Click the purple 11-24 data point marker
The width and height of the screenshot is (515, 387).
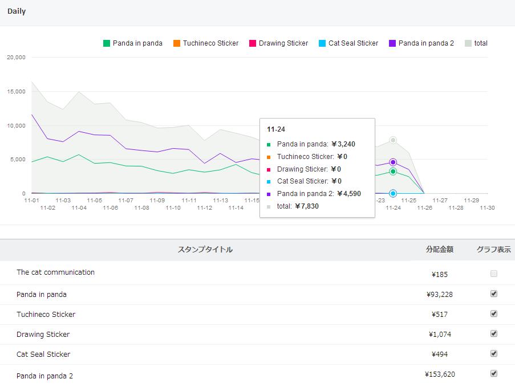point(393,162)
